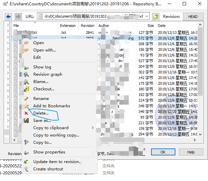
Task: Click the 527 字节 size cell
Action: point(146,61)
